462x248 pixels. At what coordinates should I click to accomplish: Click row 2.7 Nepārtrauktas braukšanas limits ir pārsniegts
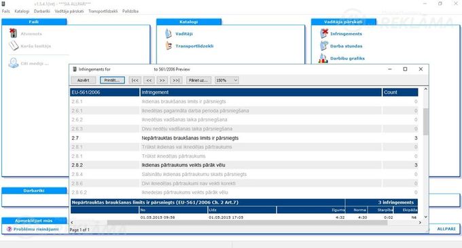point(244,138)
